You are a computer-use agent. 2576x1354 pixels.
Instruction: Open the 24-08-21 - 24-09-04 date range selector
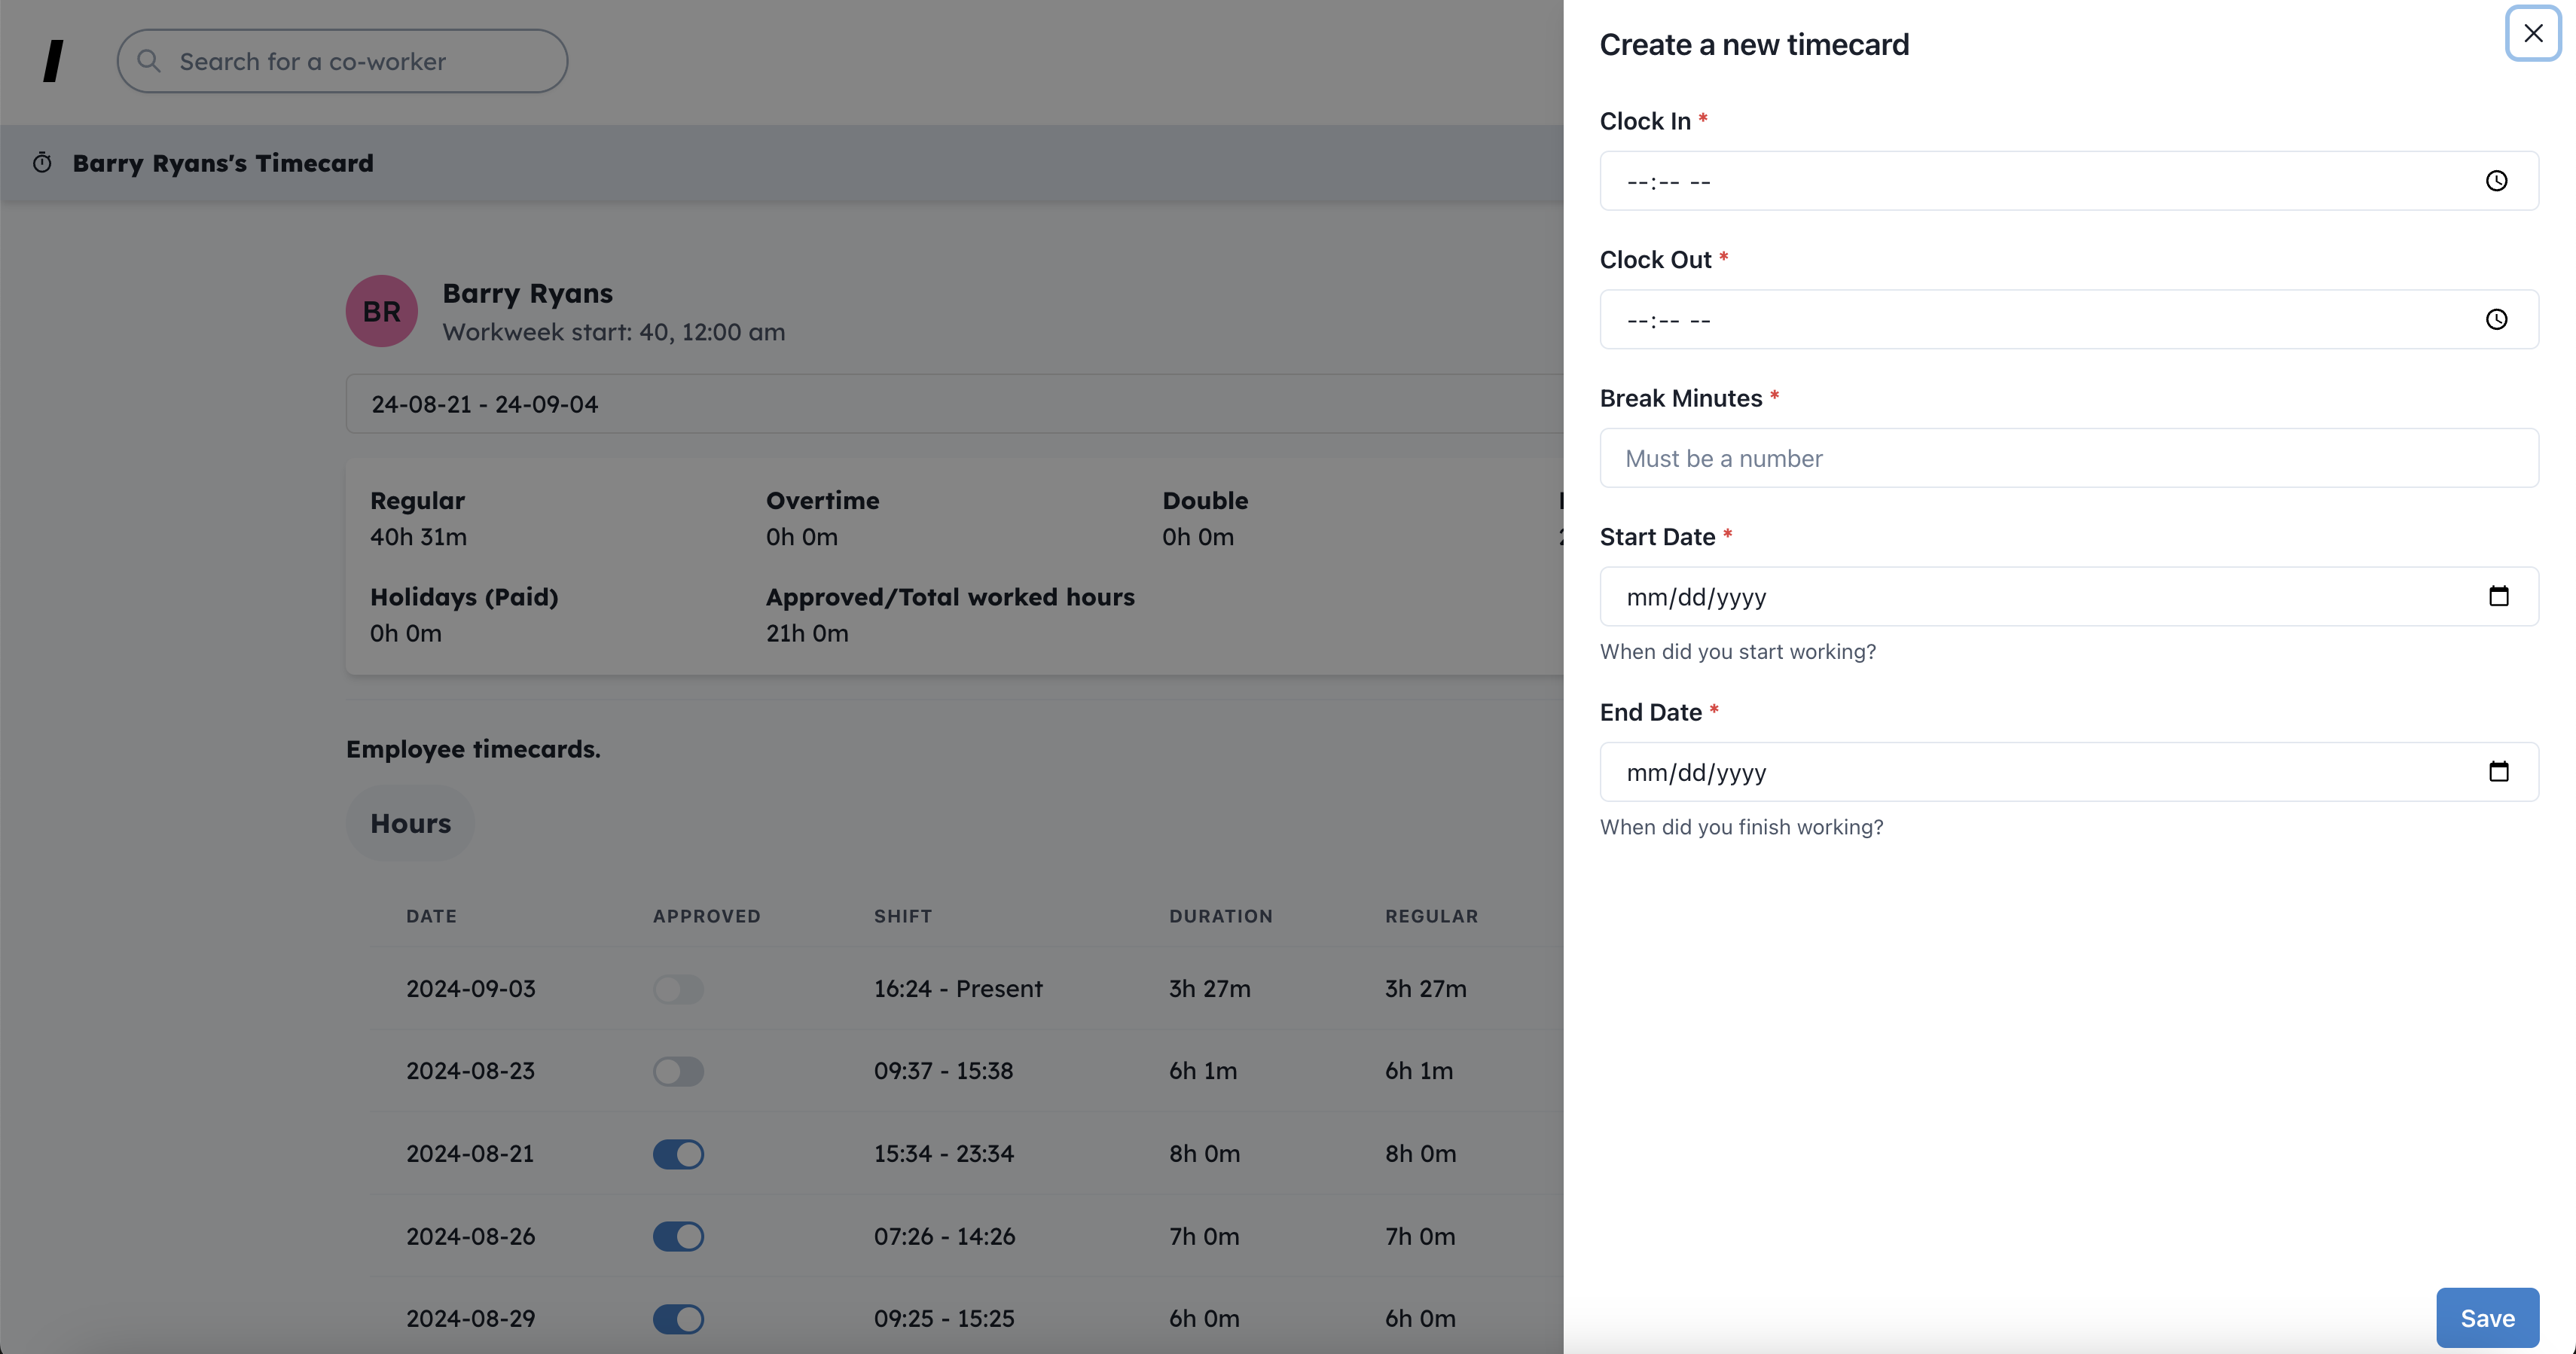pyautogui.click(x=950, y=404)
